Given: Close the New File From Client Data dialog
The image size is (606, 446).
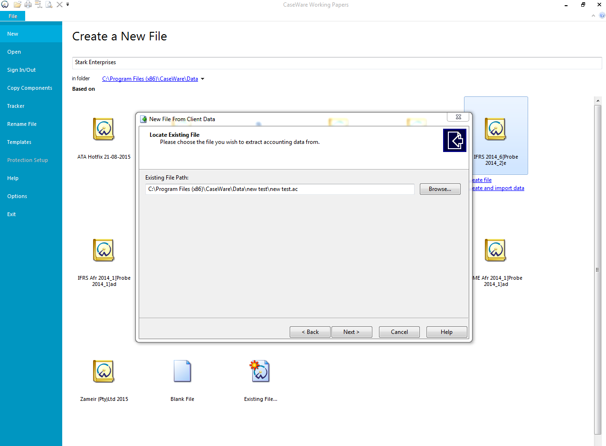Looking at the screenshot, I should pyautogui.click(x=458, y=117).
